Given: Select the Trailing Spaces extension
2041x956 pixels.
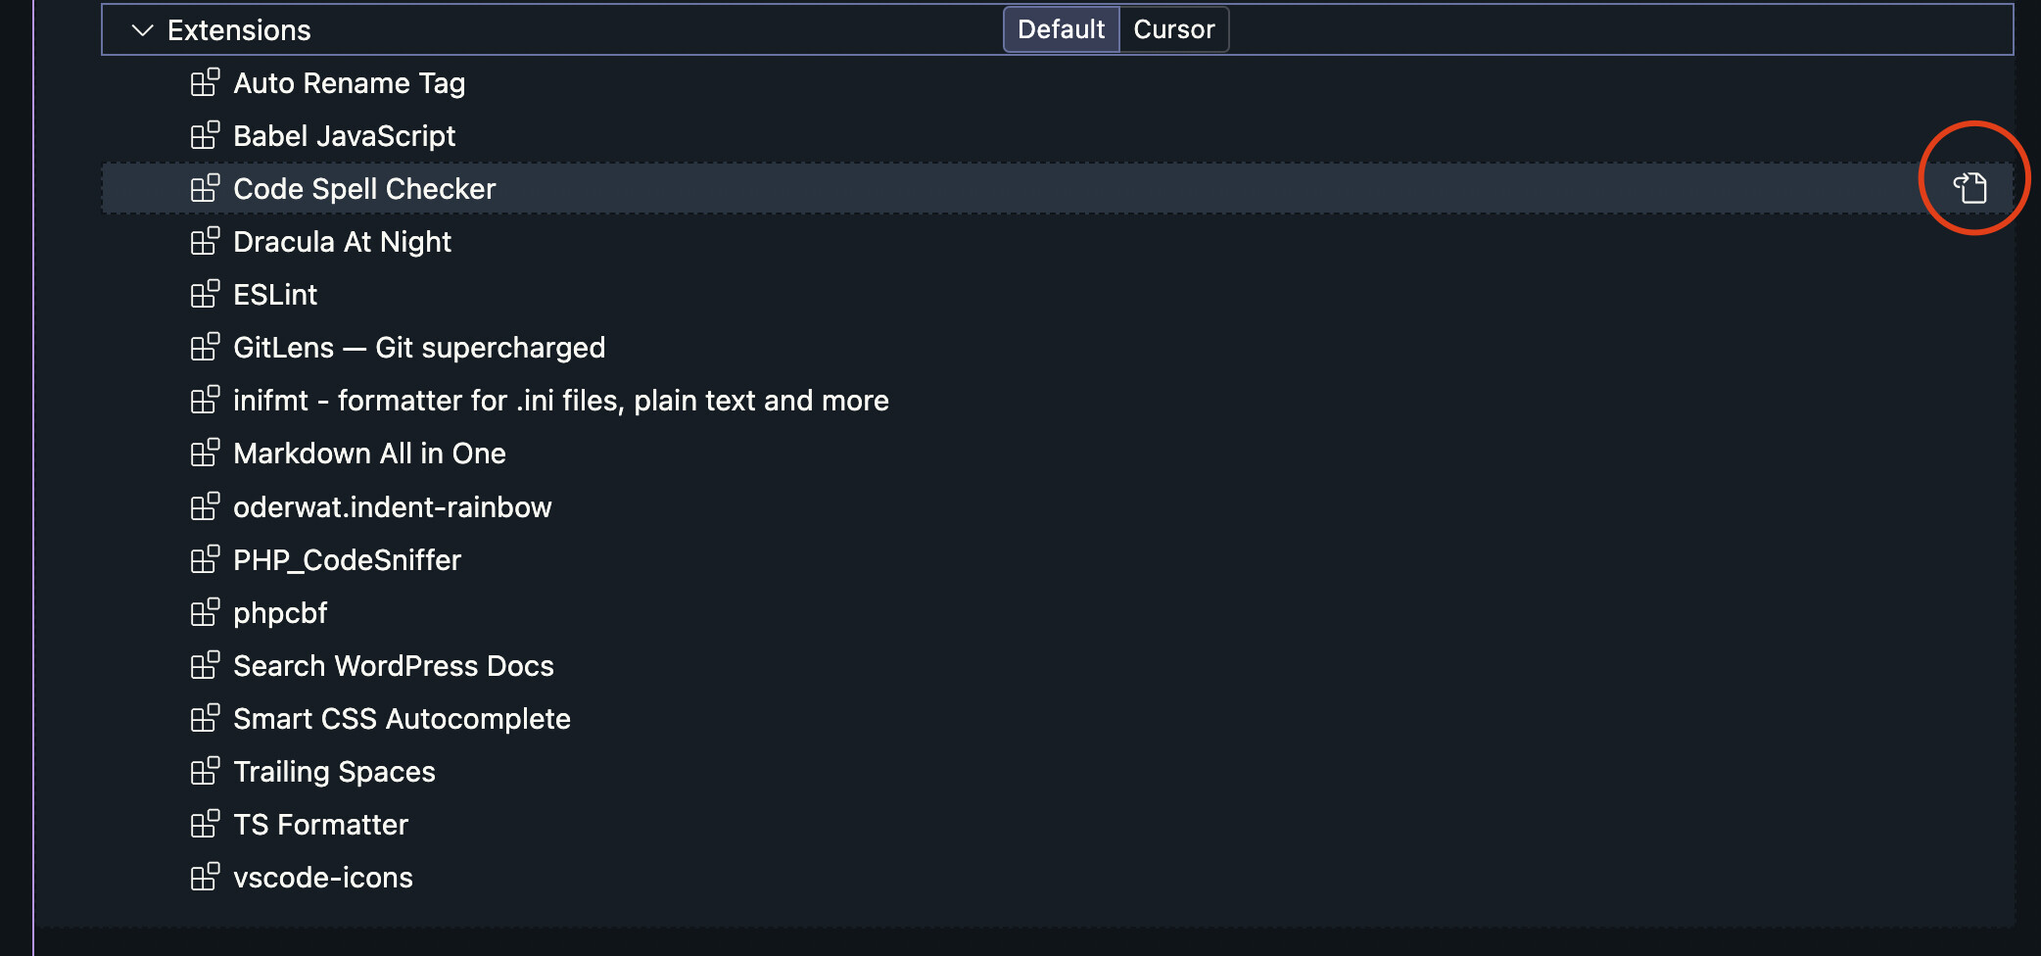Looking at the screenshot, I should pyautogui.click(x=334, y=772).
